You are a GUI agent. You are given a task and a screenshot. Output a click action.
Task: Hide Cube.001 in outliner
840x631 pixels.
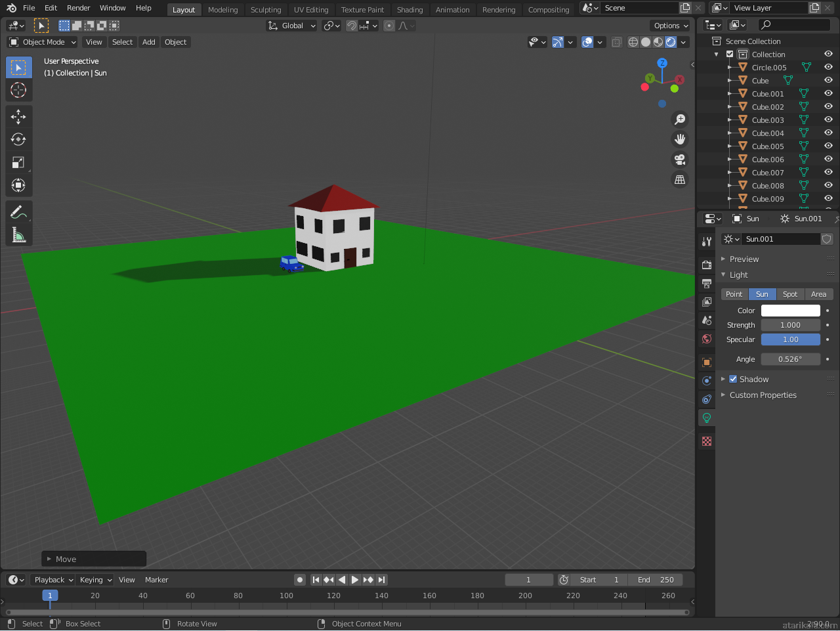tap(828, 93)
